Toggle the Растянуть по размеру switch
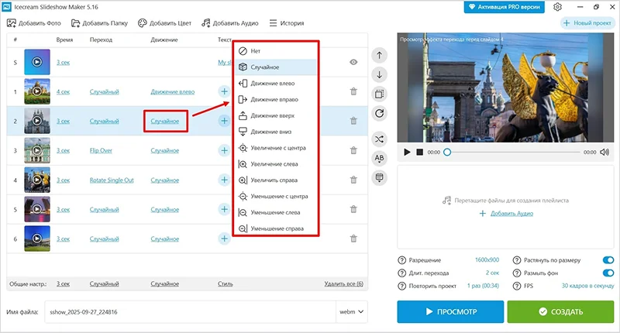The image size is (620, 333). point(607,260)
